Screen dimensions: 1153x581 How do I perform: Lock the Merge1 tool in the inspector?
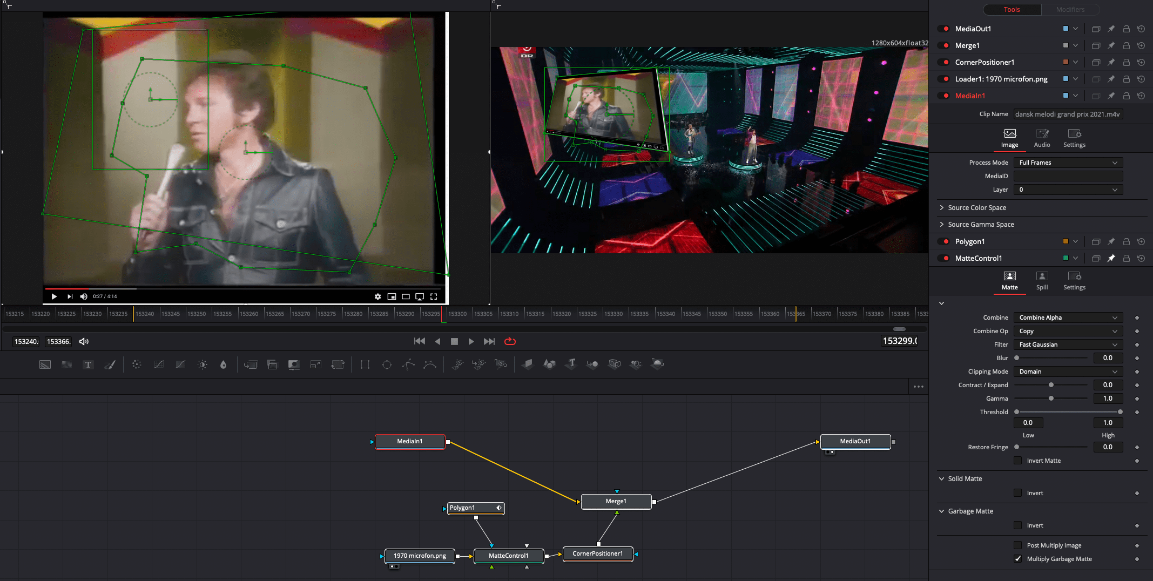(1126, 45)
